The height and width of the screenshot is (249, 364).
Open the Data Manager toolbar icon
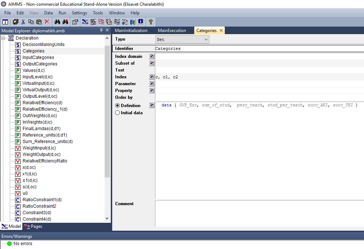tap(125, 22)
